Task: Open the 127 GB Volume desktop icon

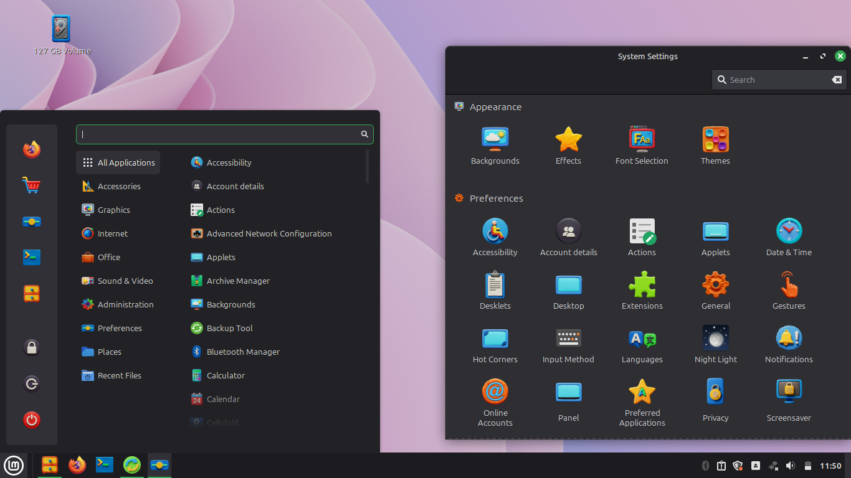Action: point(61,35)
